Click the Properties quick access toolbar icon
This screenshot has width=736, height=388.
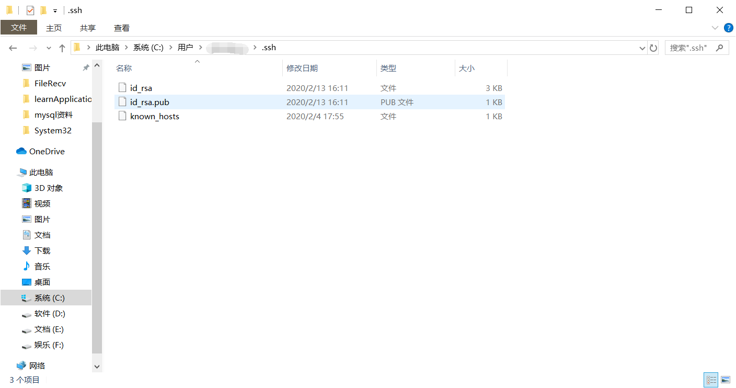click(x=30, y=10)
